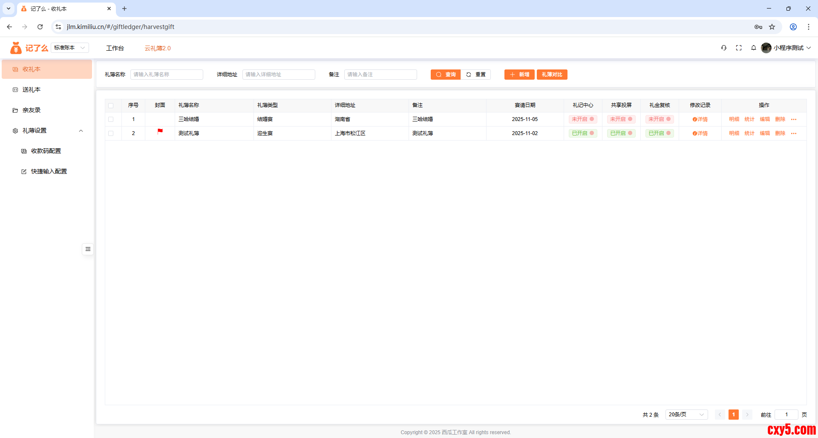
Task: Click the headset customer service icon
Action: 723,48
